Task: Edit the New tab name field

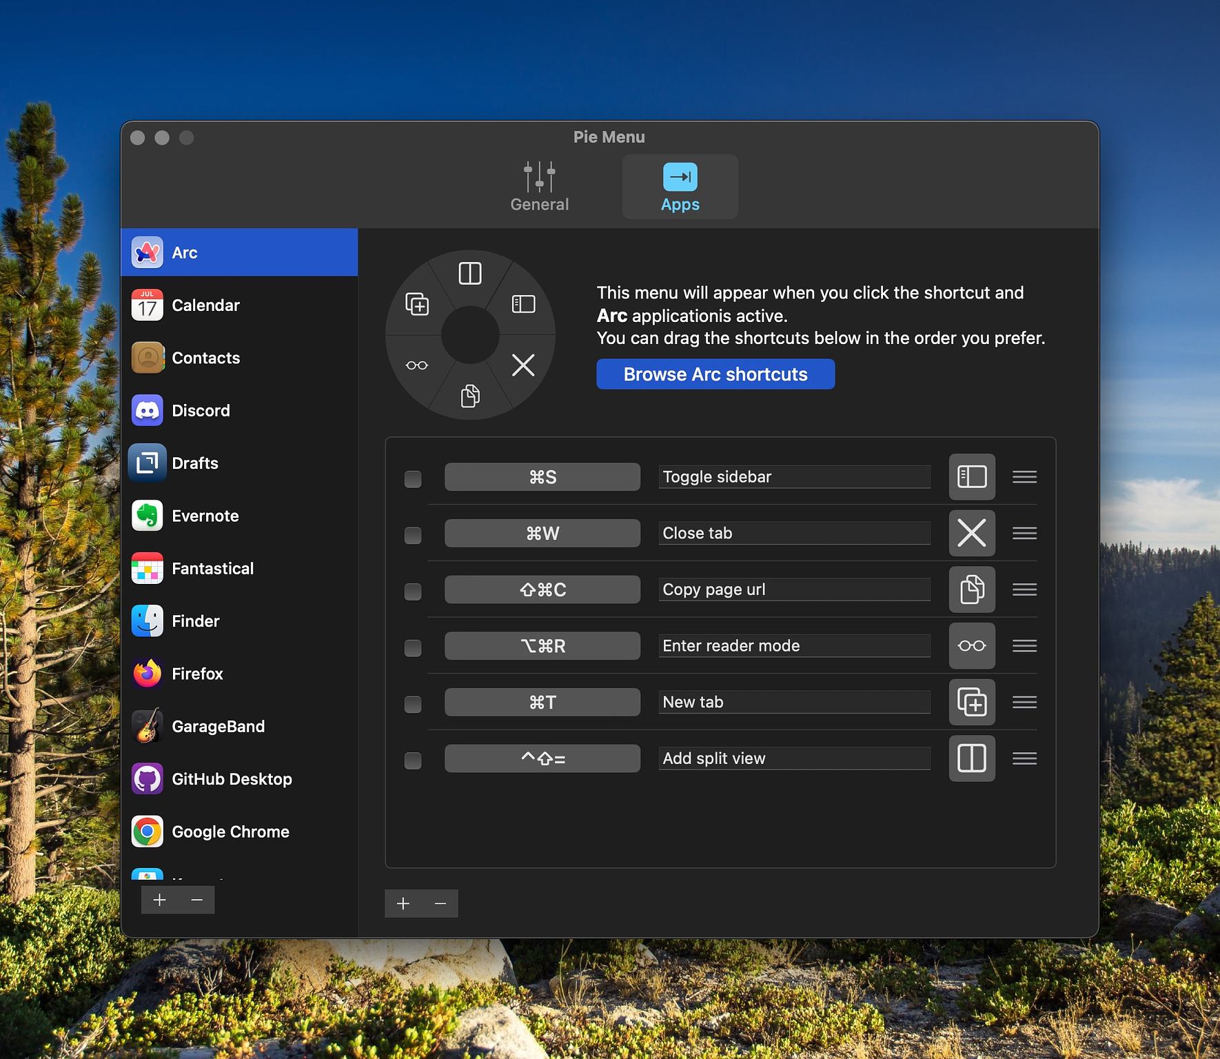Action: 794,703
